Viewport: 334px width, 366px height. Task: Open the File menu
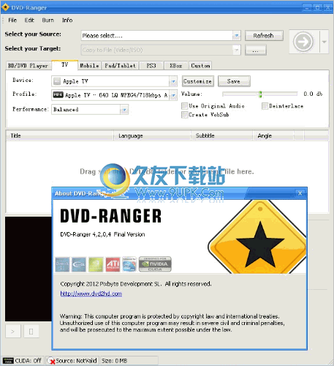point(12,20)
